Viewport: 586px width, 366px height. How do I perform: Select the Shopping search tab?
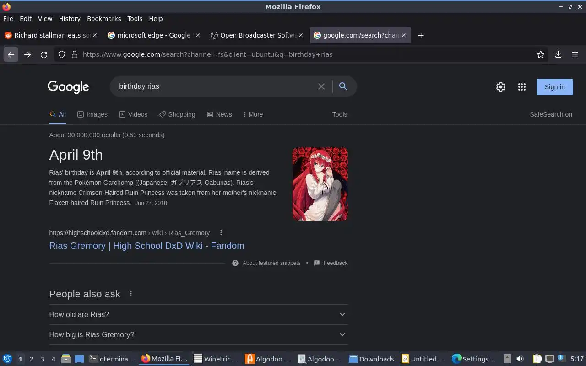pyautogui.click(x=177, y=114)
